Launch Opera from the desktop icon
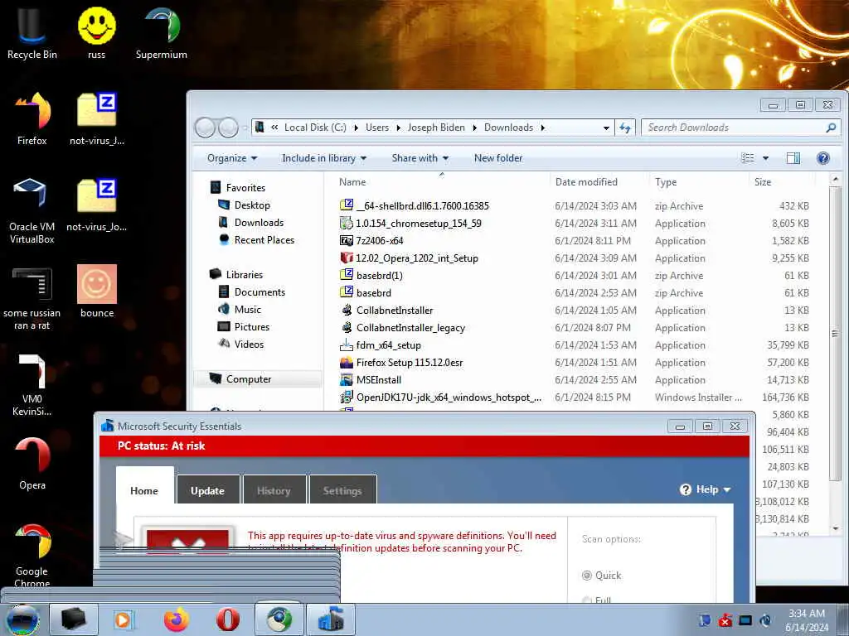 [x=32, y=464]
